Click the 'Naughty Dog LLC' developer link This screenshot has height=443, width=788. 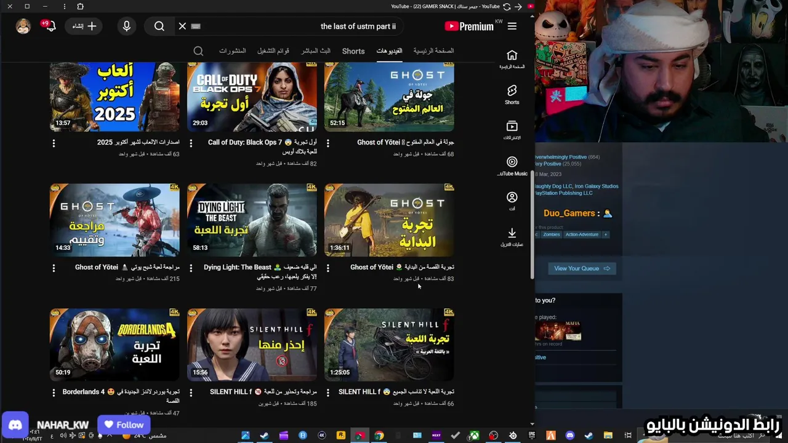(554, 186)
